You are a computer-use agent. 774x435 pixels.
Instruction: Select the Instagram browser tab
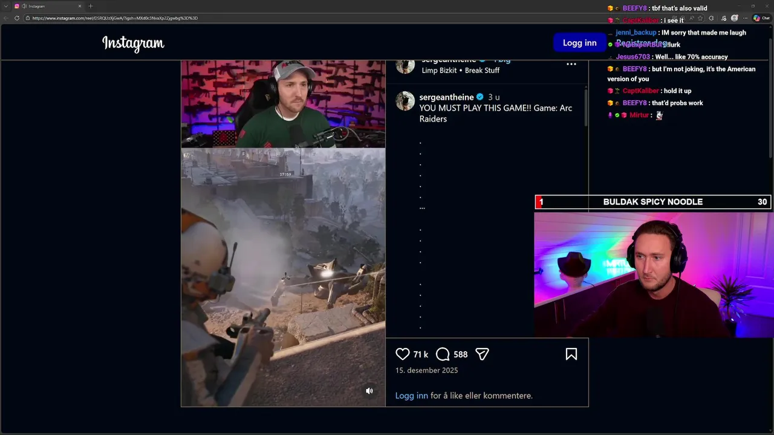tap(47, 6)
